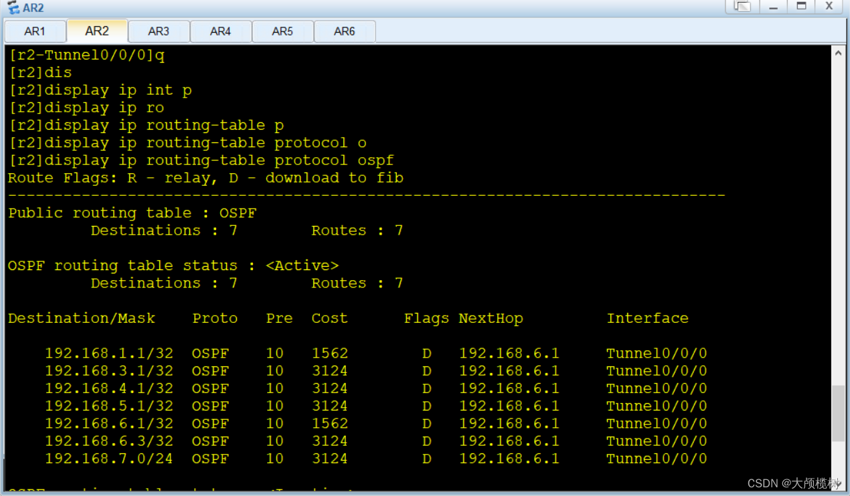Screen dimensions: 850x496
Task: Select the AR6 tab
Action: point(344,31)
